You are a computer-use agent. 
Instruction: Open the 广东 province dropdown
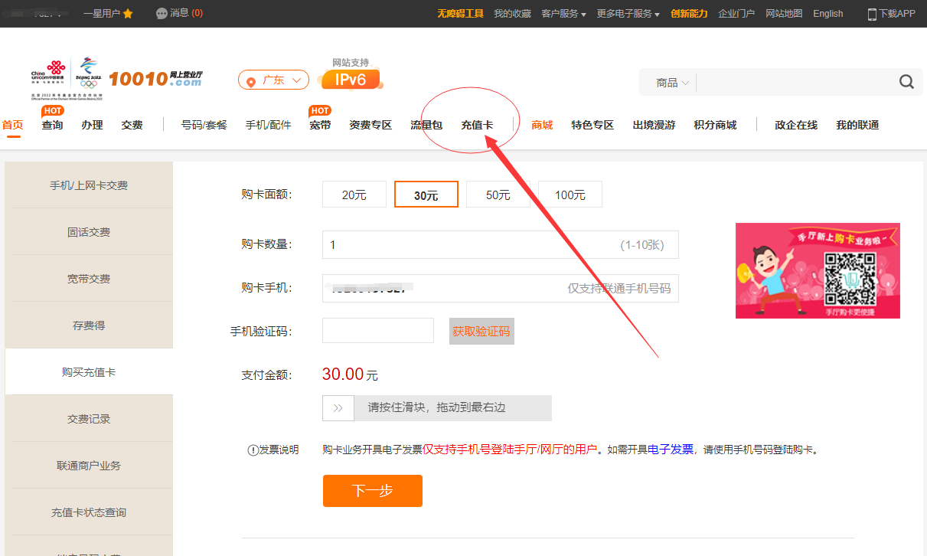point(273,80)
